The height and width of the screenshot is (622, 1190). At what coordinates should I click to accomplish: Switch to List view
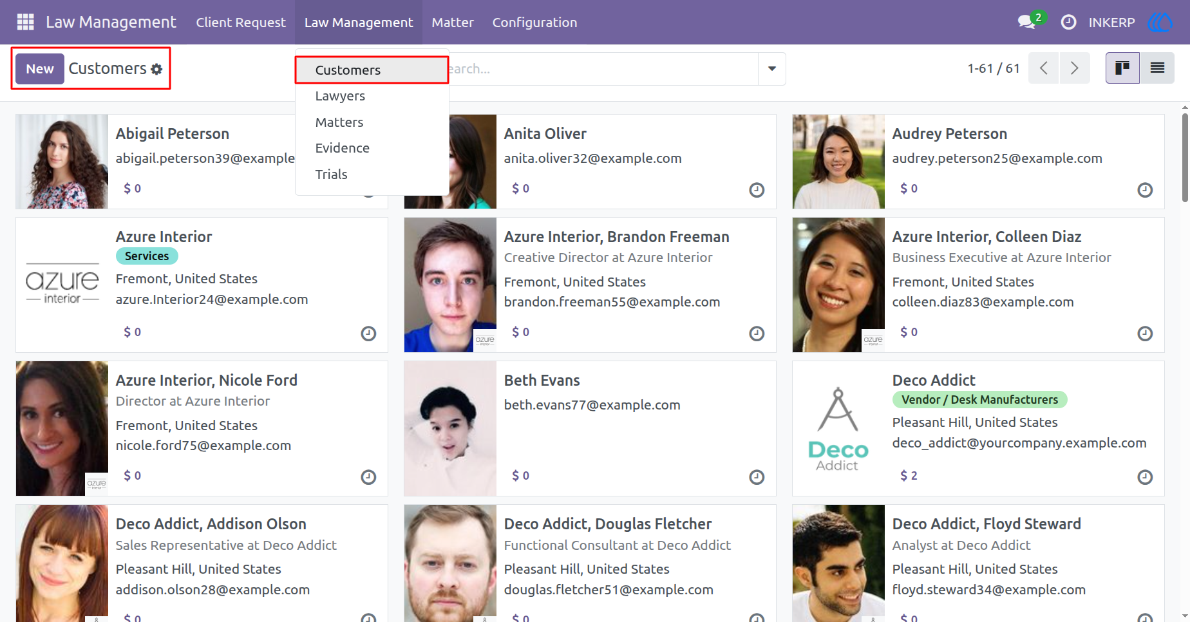1157,68
